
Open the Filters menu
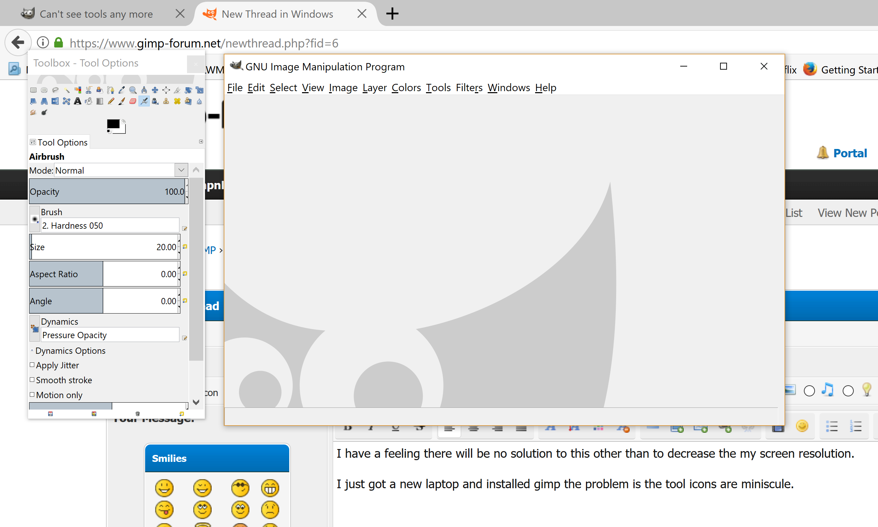469,88
